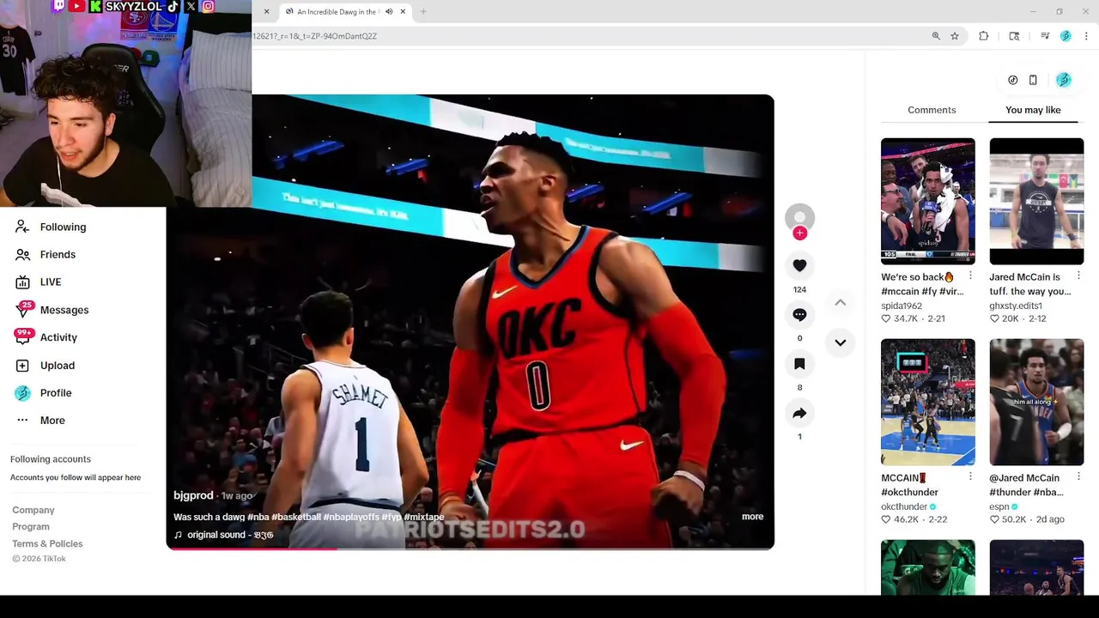This screenshot has height=618, width=1099.
Task: Open the #nba hashtag
Action: tap(258, 517)
